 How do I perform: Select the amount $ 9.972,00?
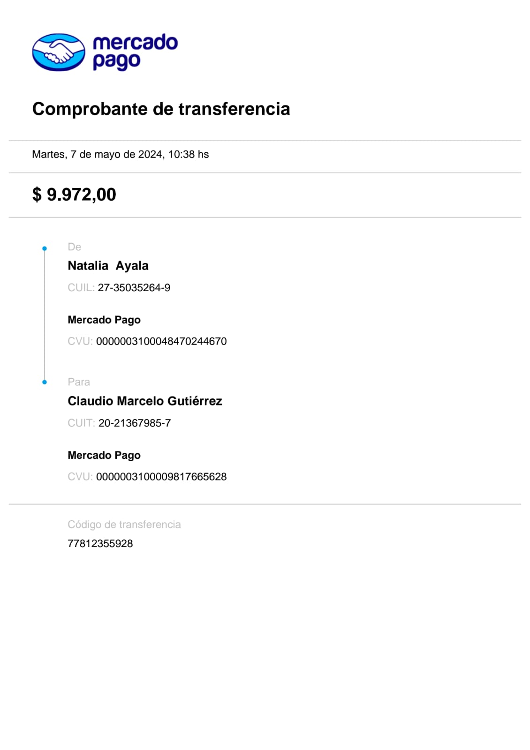74,195
